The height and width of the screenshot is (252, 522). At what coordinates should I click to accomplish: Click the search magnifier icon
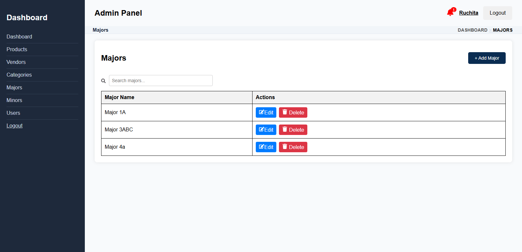pos(103,81)
